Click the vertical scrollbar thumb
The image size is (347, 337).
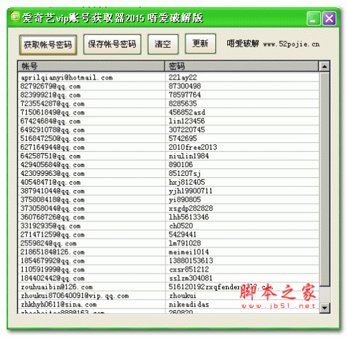(x=324, y=179)
